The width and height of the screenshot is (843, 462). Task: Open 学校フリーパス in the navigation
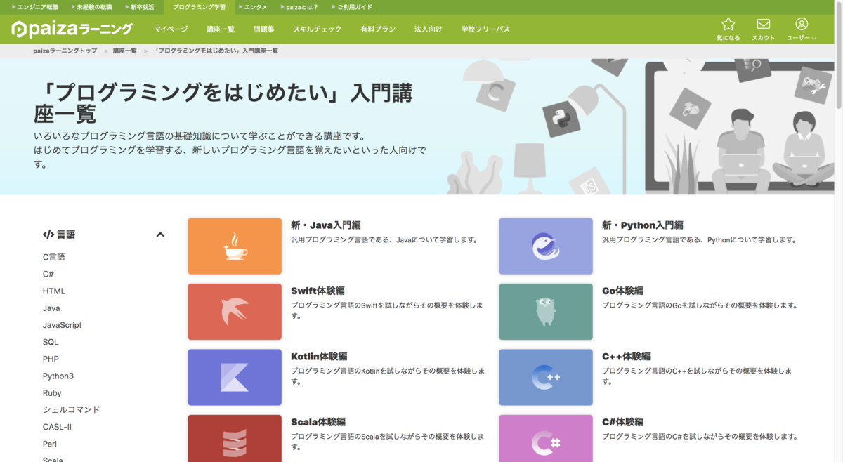[x=485, y=29]
